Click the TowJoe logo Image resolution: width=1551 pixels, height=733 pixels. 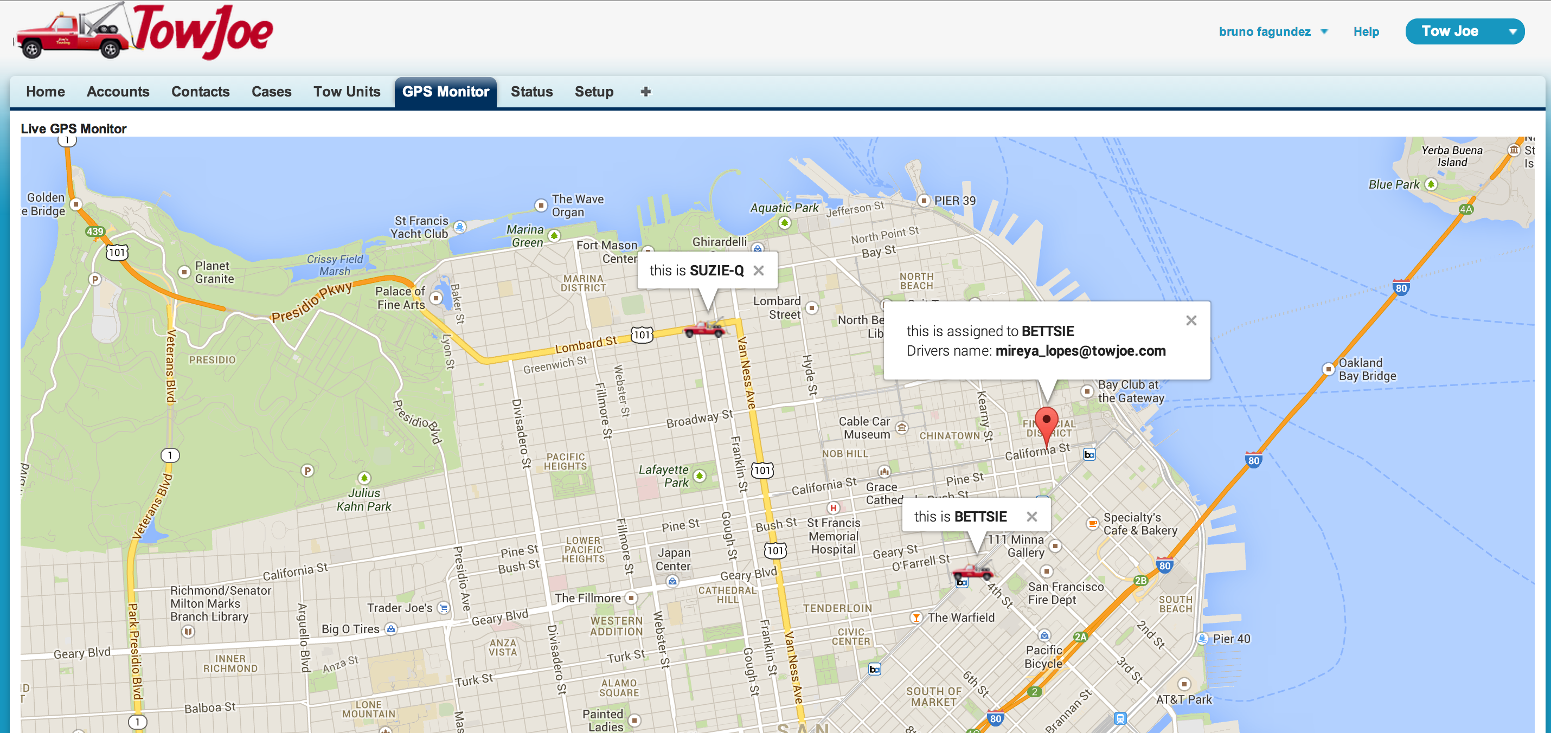pyautogui.click(x=144, y=31)
